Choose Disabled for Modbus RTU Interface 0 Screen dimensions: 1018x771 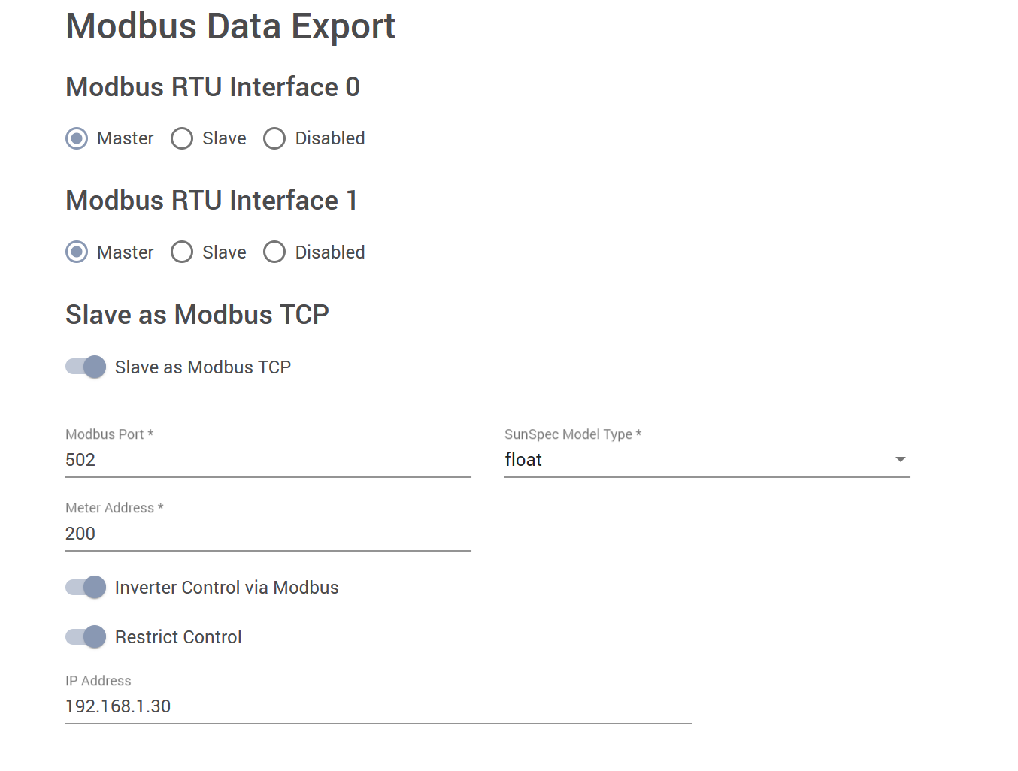(274, 138)
